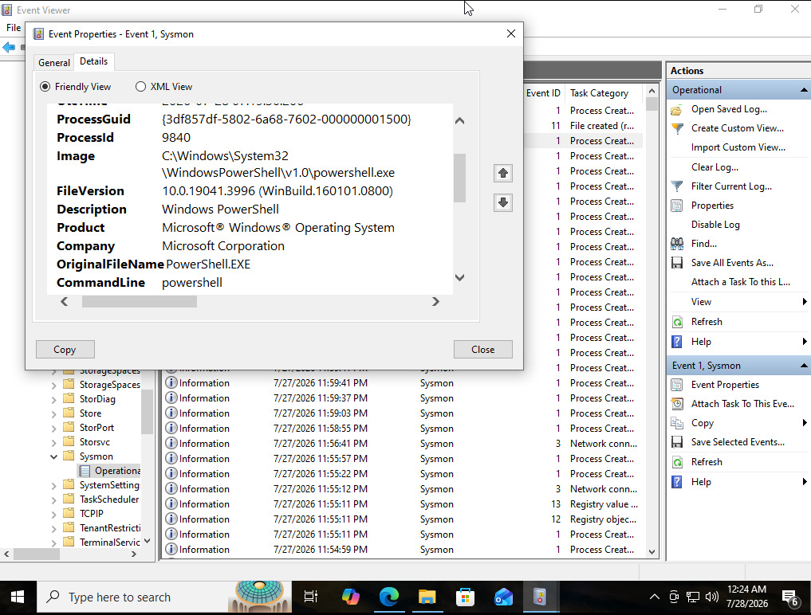Screen dimensions: 811x615
Task: Open Outlook from the taskbar
Action: (x=503, y=597)
